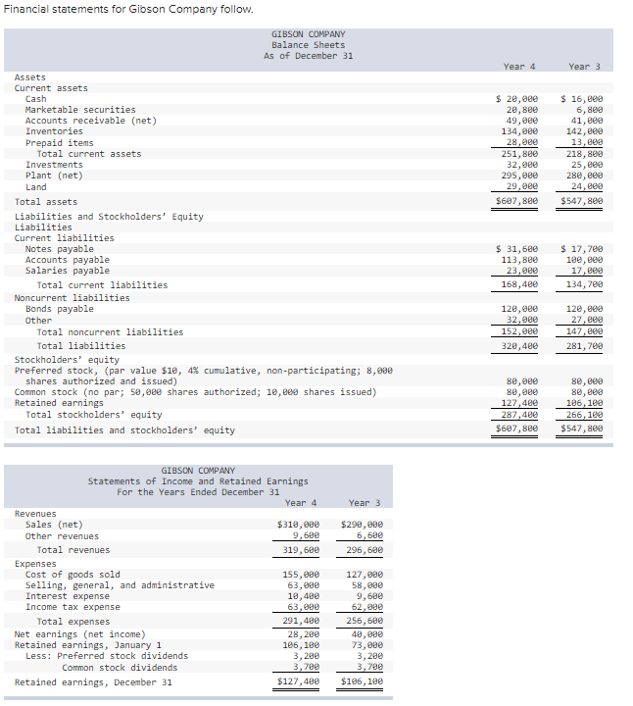
Task: Click the 'Salaries payable' row label
Action: coord(67,271)
